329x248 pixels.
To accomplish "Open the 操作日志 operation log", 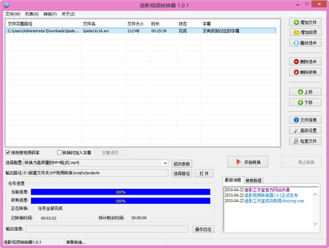I will 203,230.
